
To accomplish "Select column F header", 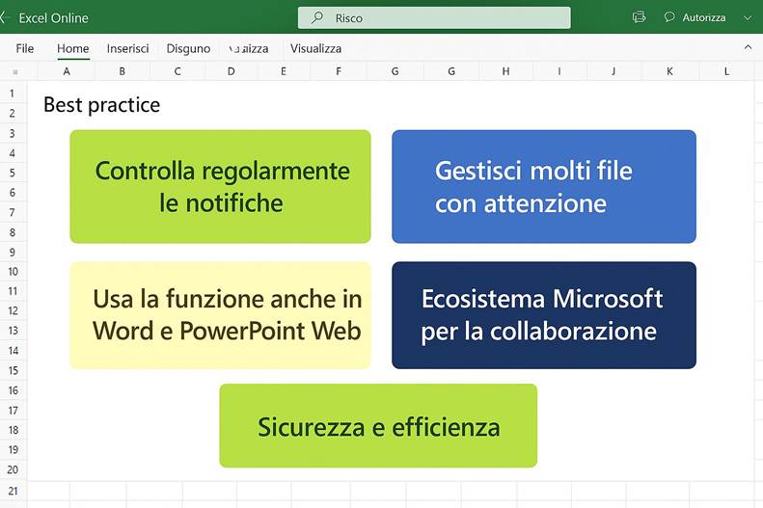I will (x=339, y=71).
